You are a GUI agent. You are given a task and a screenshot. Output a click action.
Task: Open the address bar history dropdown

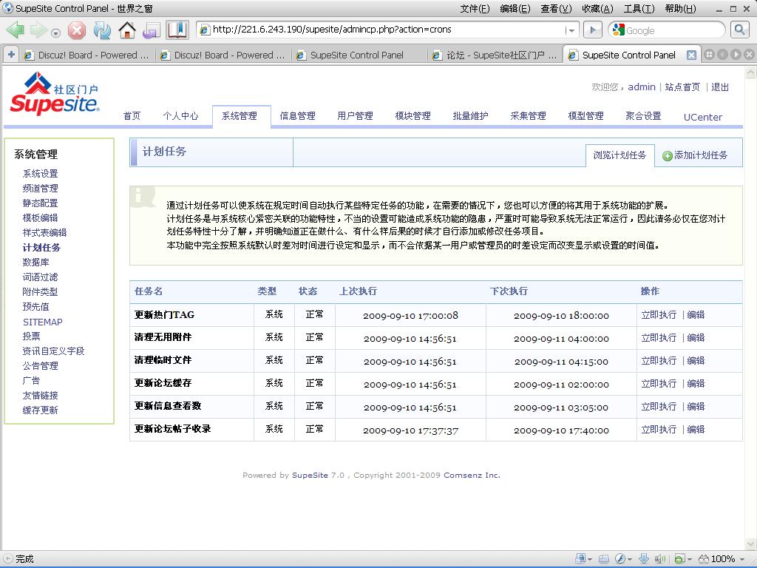click(x=571, y=30)
